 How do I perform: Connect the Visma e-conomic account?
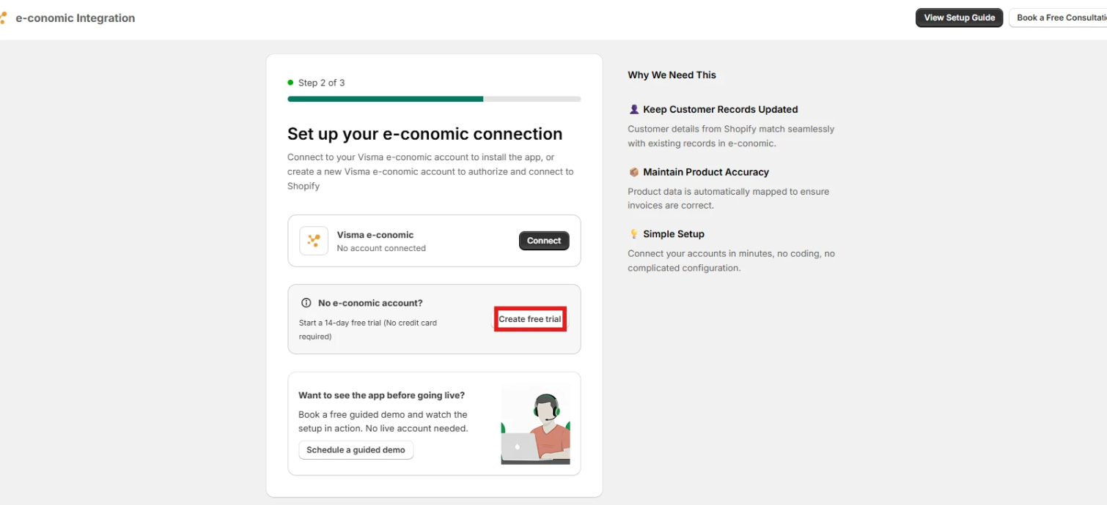[544, 241]
